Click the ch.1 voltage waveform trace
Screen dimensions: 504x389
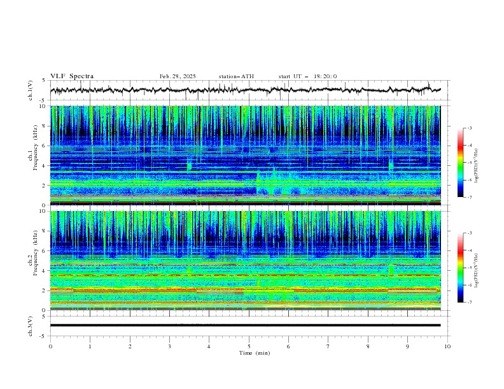click(x=245, y=90)
